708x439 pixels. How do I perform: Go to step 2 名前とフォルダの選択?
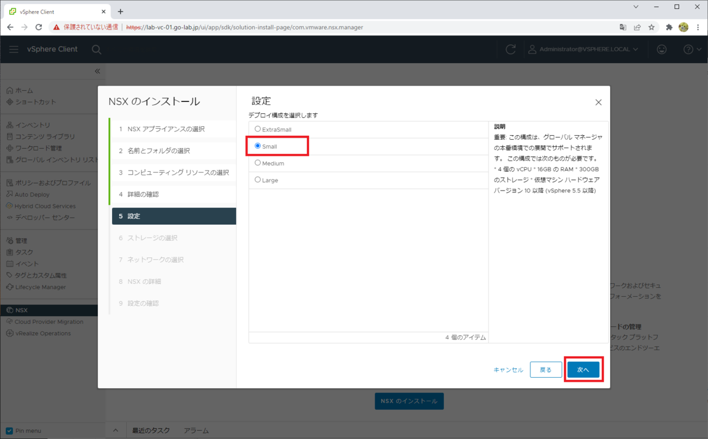pos(172,151)
